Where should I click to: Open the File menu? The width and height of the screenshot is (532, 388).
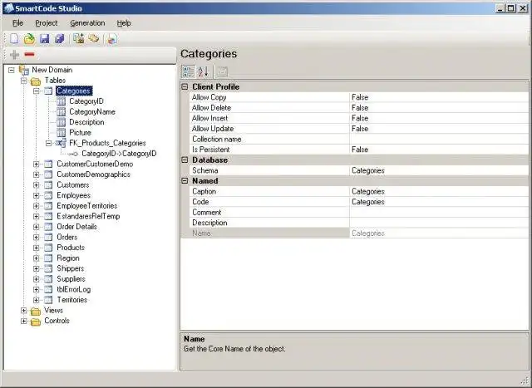coord(17,23)
